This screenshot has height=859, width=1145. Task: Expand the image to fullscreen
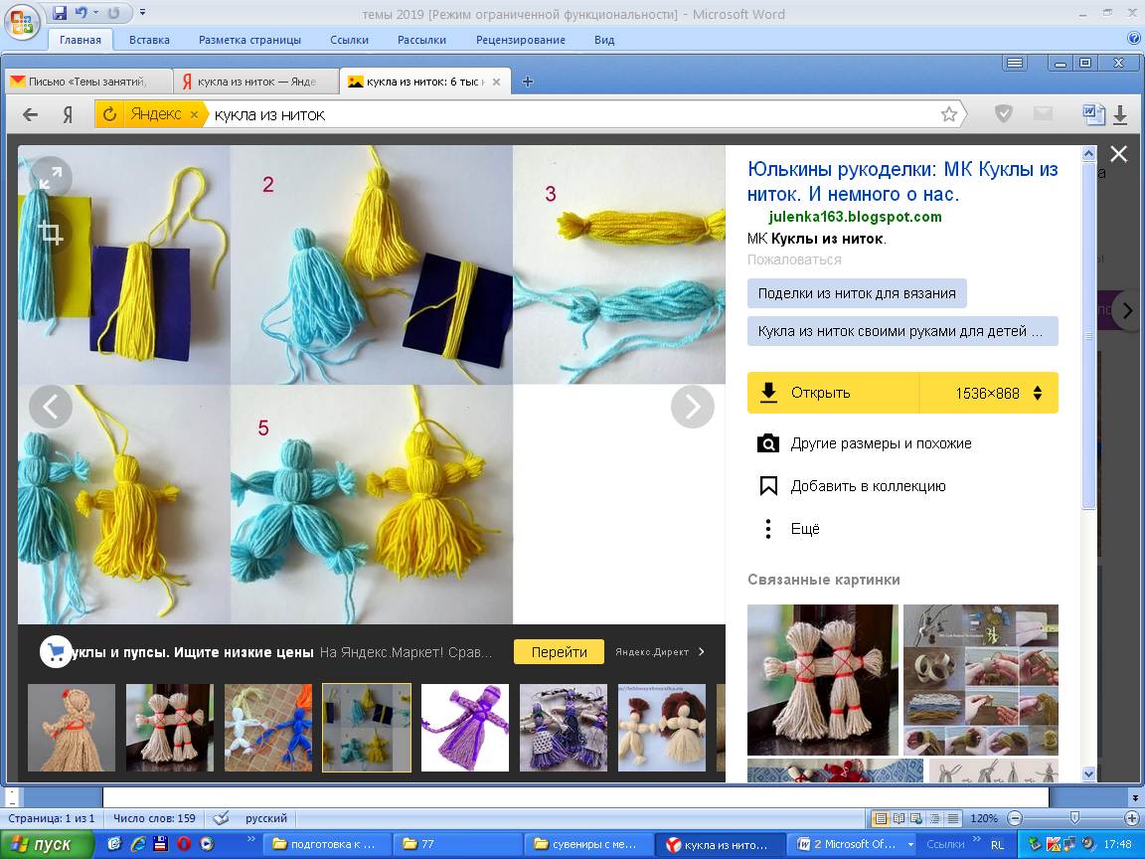pyautogui.click(x=51, y=178)
